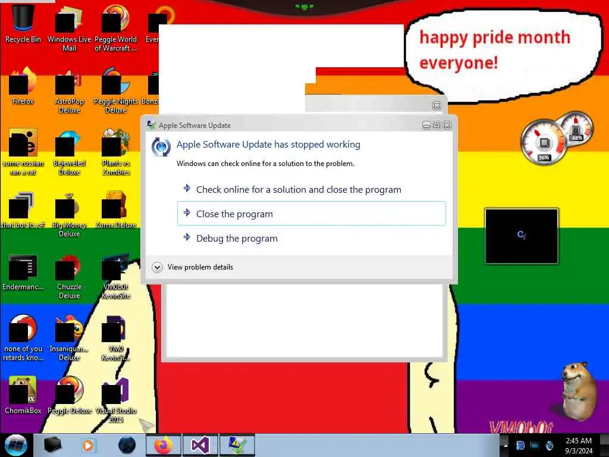Open Bejeweled Deluxe desktop icon
The image size is (609, 457).
[x=69, y=152]
